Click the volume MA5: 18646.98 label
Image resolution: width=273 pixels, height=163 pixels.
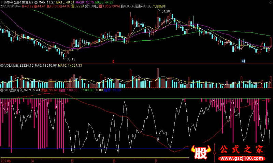coord(46,66)
